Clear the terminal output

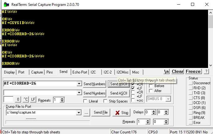177,71
